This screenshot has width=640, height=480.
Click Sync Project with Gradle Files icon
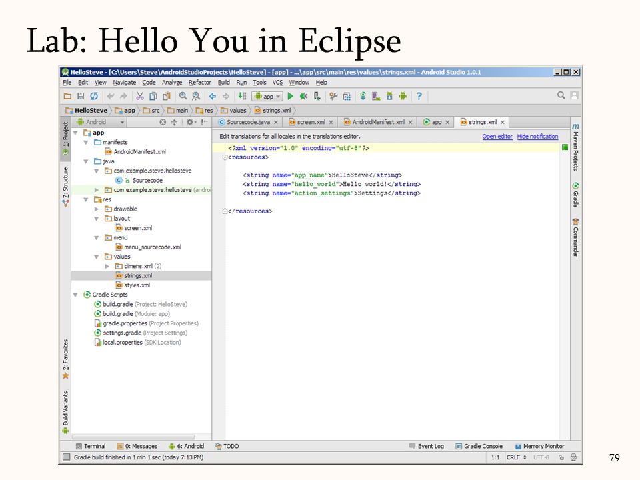point(363,96)
